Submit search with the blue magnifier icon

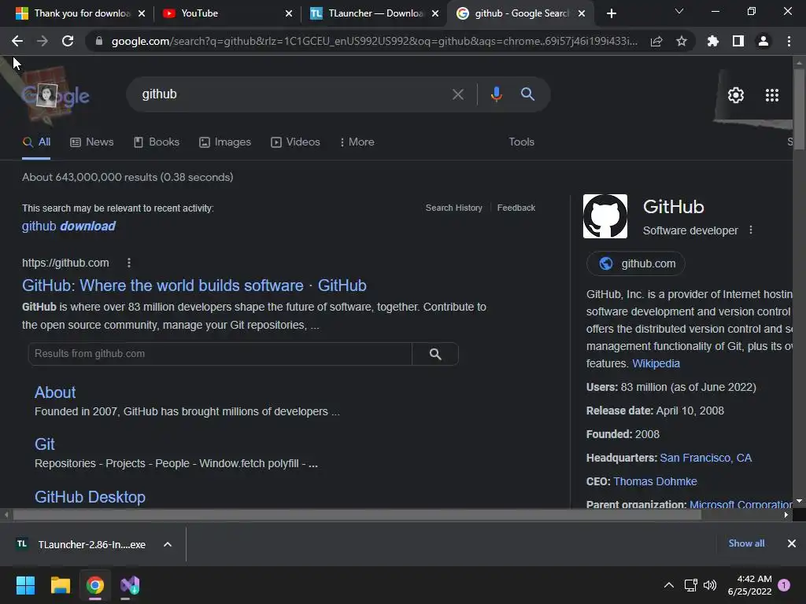pyautogui.click(x=527, y=94)
